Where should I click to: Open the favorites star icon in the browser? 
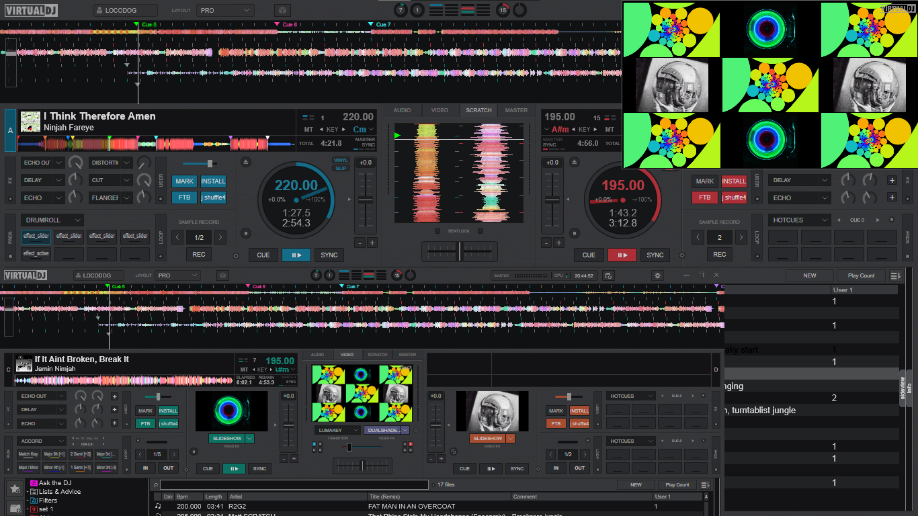pos(14,488)
